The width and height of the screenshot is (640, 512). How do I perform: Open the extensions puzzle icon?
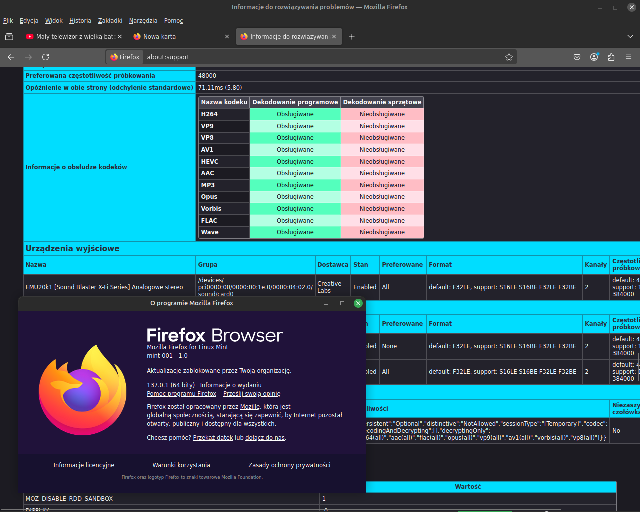(611, 57)
